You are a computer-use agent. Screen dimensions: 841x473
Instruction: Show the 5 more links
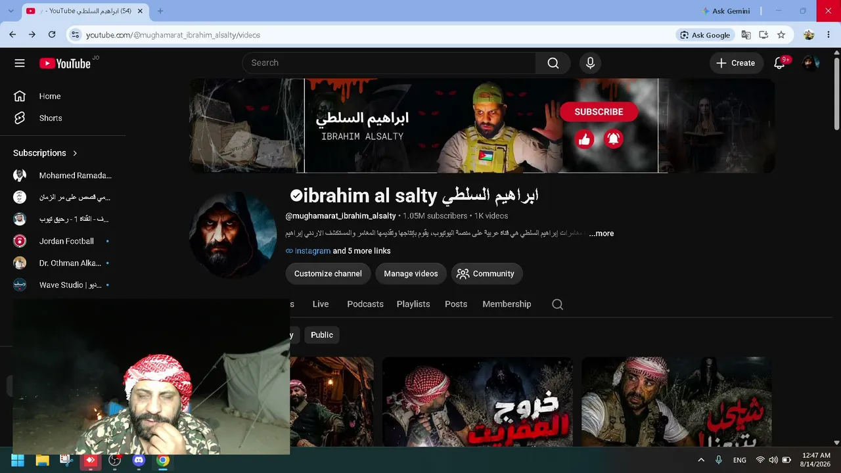362,251
